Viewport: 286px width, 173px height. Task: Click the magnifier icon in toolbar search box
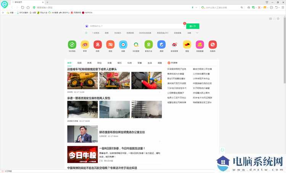tap(242, 8)
